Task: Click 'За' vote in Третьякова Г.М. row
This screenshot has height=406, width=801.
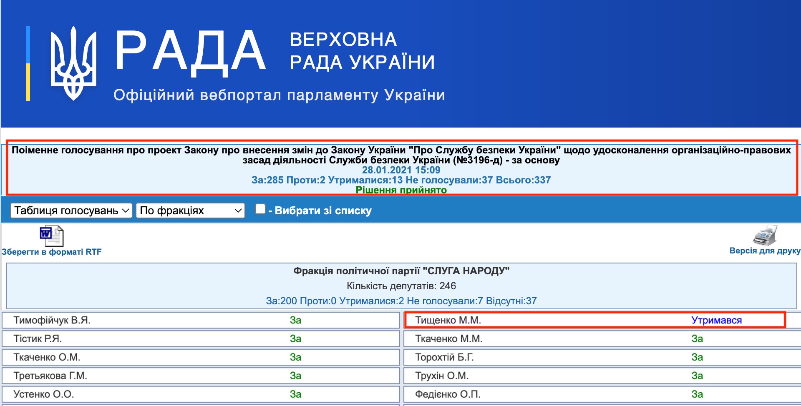Action: tap(295, 376)
